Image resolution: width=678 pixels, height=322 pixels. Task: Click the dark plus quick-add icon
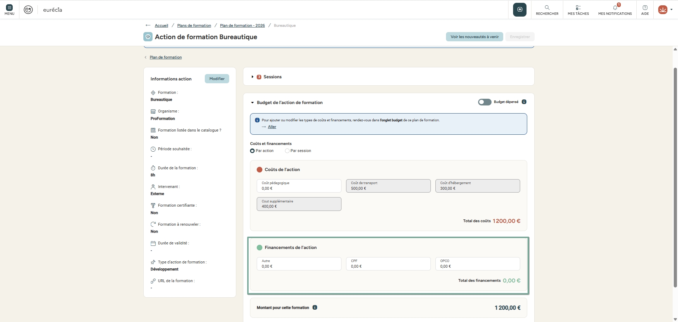pyautogui.click(x=519, y=10)
